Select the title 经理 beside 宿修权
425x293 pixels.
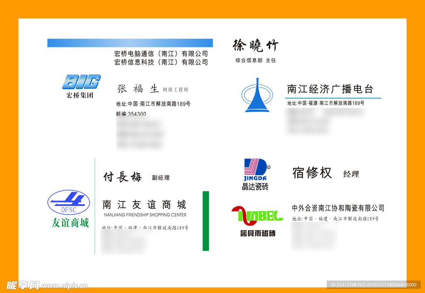351,174
